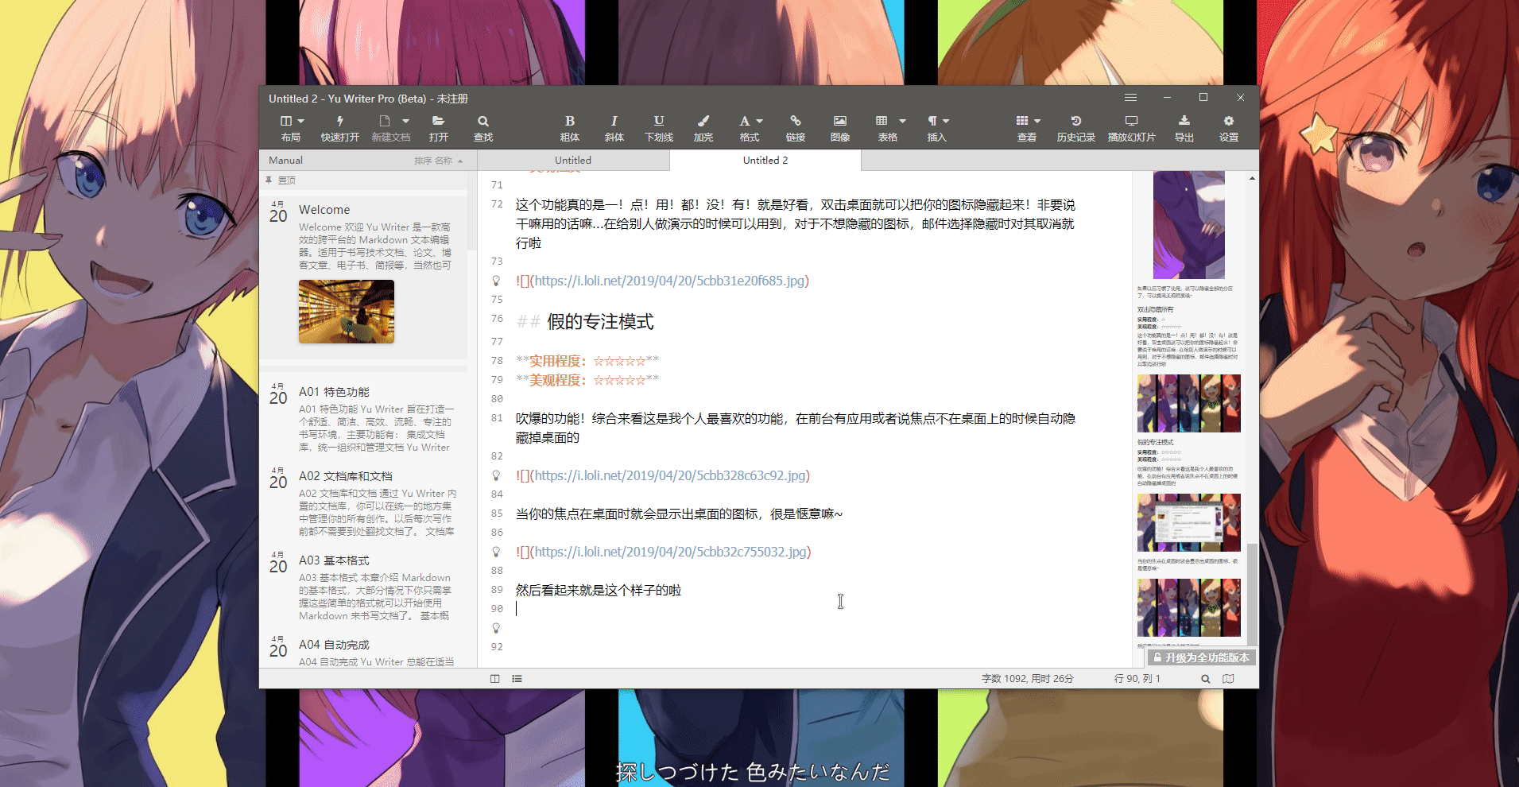Click the image link ending 5cbb32c755032.jpg
Image resolution: width=1519 pixels, height=787 pixels.
pos(664,552)
